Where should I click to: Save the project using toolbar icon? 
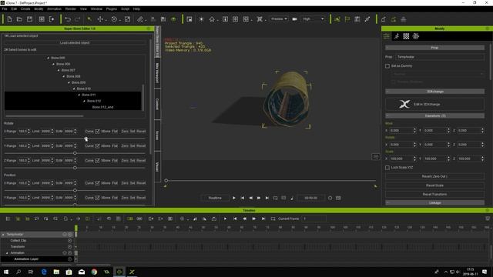click(x=29, y=19)
